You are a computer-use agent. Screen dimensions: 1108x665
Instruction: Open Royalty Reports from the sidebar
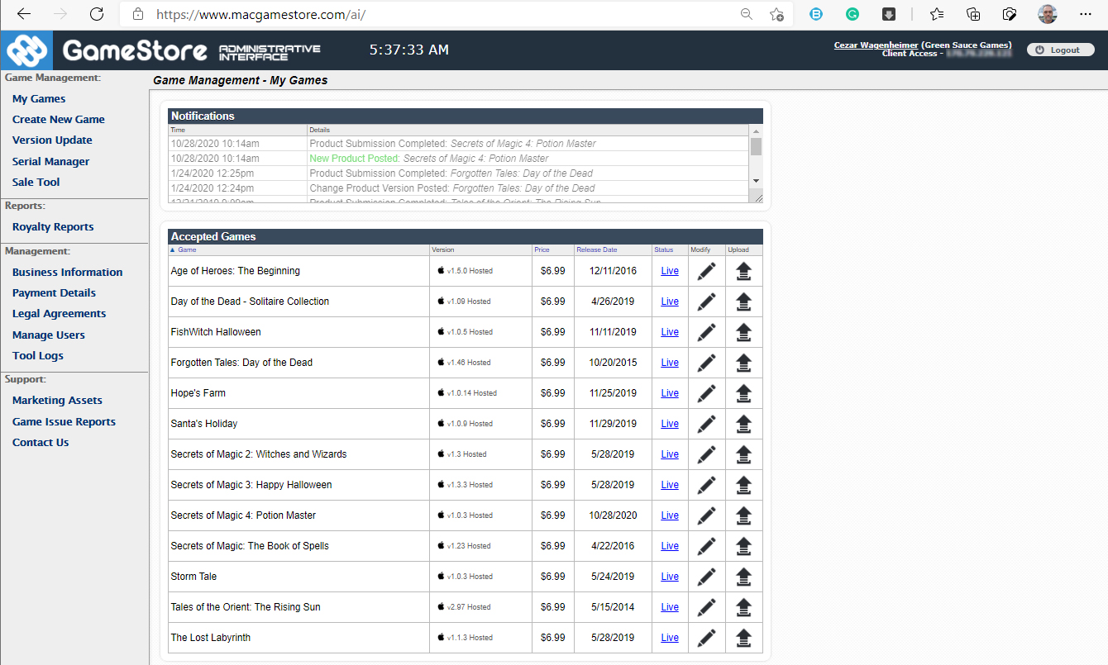pos(53,227)
